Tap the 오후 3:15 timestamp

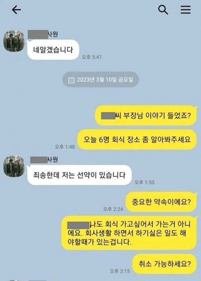tap(120, 271)
